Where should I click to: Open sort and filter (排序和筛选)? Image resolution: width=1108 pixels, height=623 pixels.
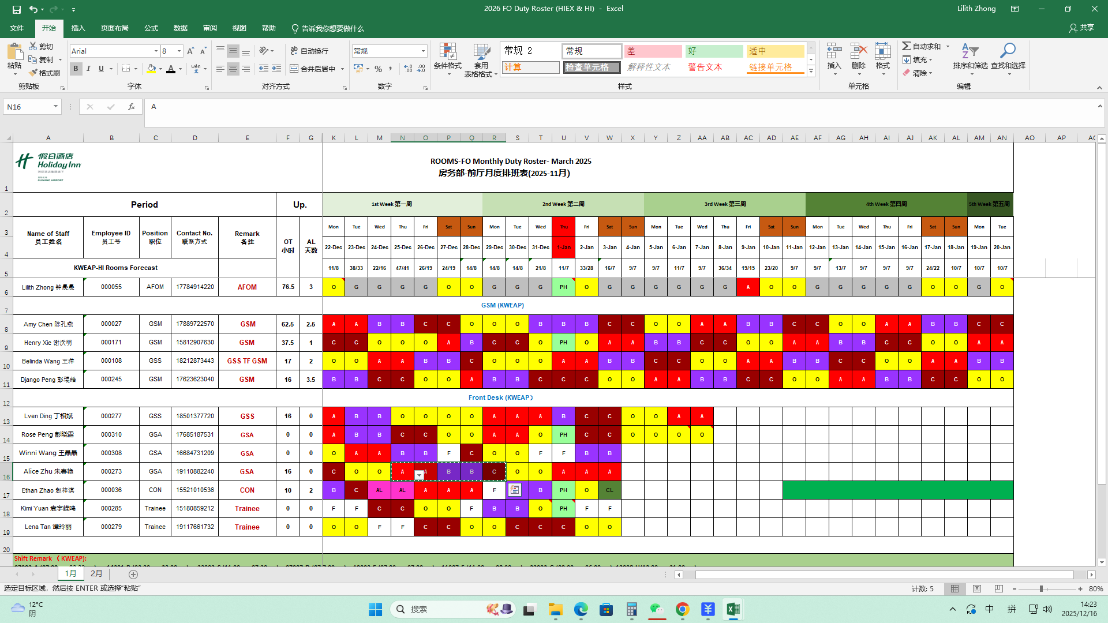click(x=970, y=59)
